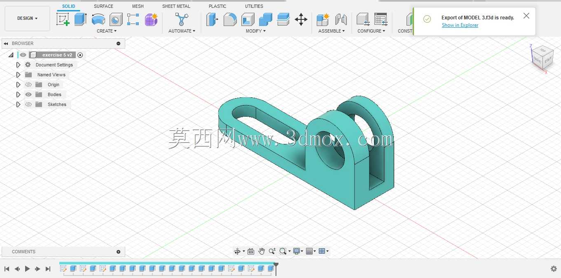Select the Press Pull tool

click(x=212, y=19)
